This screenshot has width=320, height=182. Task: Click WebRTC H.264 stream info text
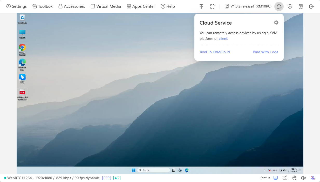(x=53, y=178)
